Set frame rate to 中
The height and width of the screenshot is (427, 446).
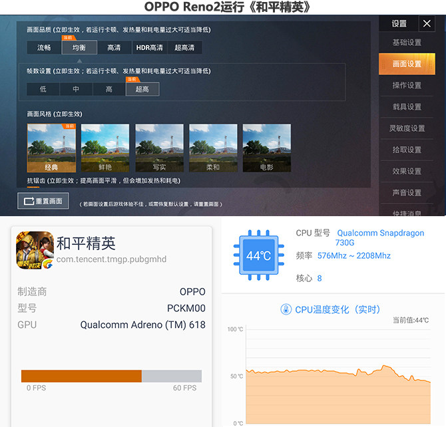pyautogui.click(x=76, y=89)
